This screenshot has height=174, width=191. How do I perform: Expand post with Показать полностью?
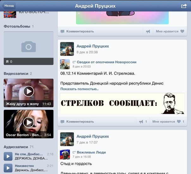click(x=79, y=89)
